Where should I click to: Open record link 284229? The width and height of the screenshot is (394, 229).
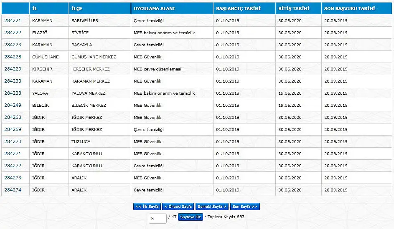click(13, 69)
